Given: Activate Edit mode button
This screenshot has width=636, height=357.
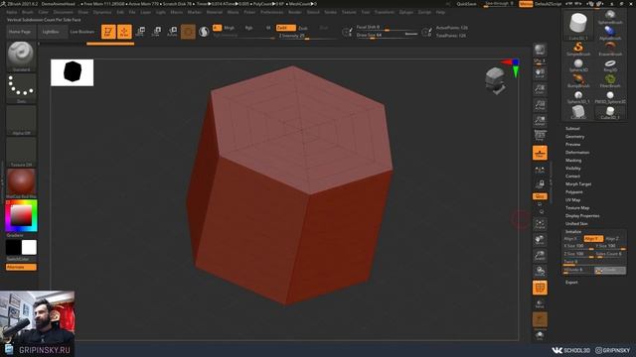Looking at the screenshot, I should [x=108, y=32].
